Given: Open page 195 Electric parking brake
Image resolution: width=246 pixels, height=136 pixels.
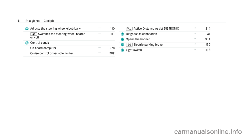Looking at the screenshot, I should [208, 44].
